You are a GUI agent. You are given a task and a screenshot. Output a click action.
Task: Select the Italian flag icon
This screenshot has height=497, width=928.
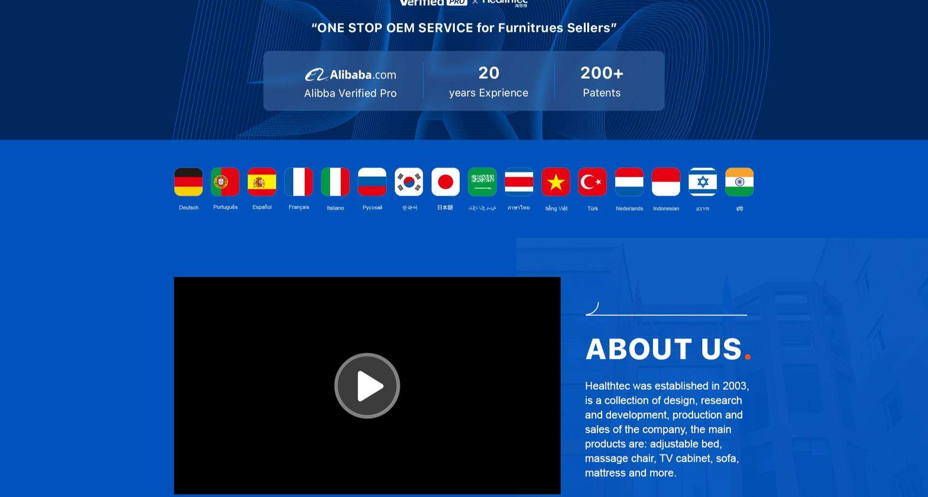[335, 182]
